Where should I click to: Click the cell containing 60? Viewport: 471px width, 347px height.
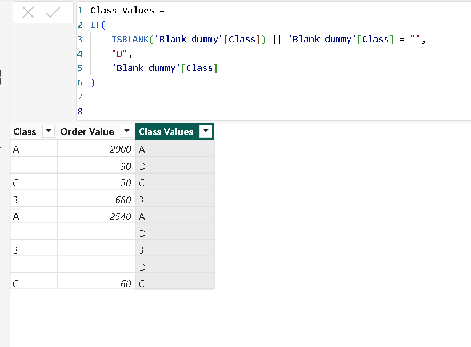click(126, 283)
